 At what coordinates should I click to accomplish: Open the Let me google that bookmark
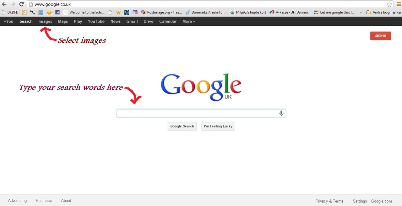tap(334, 13)
